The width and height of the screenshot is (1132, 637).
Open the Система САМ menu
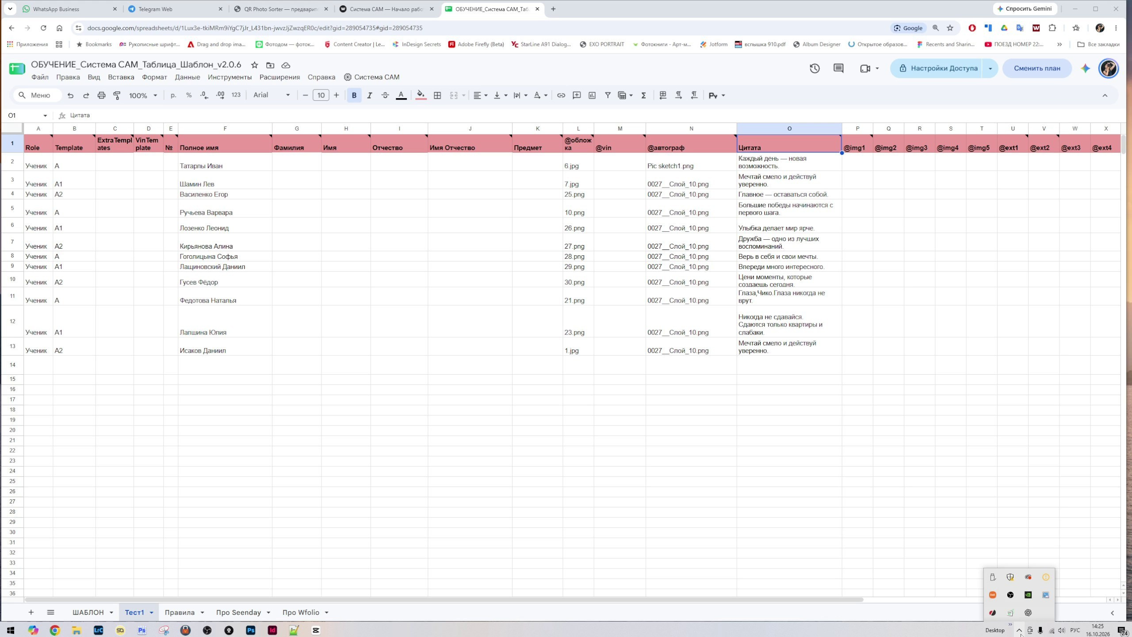pos(371,77)
